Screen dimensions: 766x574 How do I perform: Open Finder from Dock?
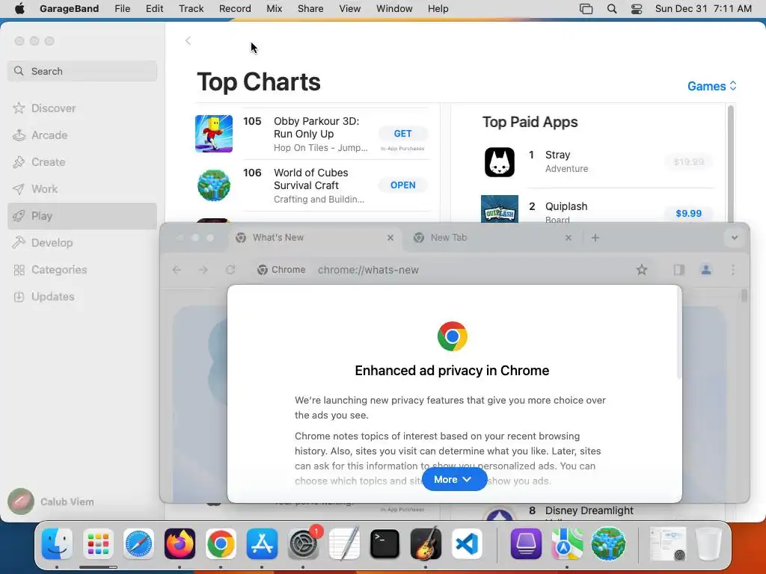point(57,544)
